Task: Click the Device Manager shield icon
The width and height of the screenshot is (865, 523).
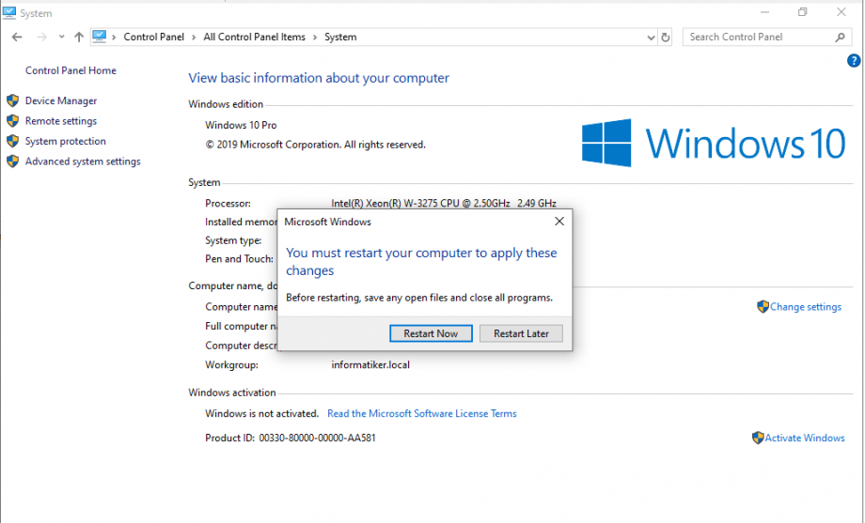Action: 12,100
